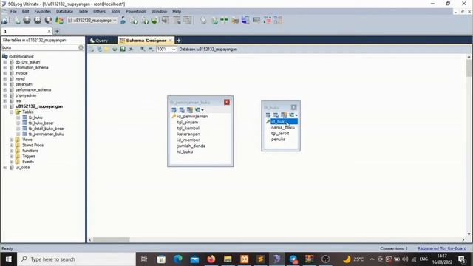
Task: Select nama_buku column in tb_buku
Action: [x=282, y=127]
